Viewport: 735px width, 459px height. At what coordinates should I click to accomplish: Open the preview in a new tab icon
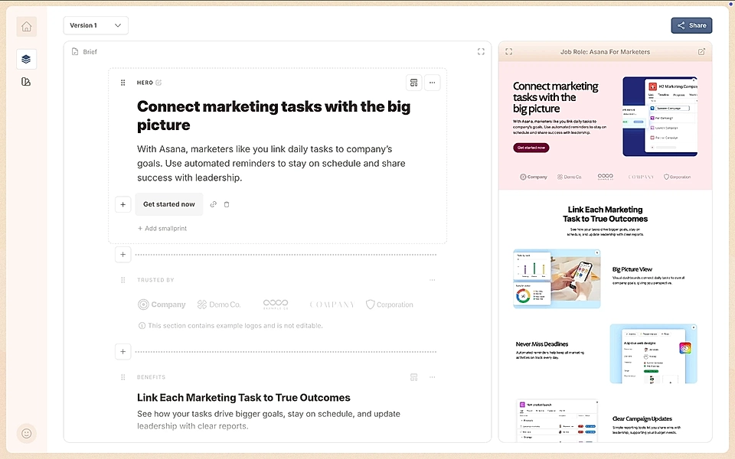(701, 51)
